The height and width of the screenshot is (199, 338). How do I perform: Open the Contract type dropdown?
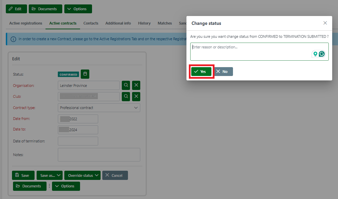(x=99, y=107)
